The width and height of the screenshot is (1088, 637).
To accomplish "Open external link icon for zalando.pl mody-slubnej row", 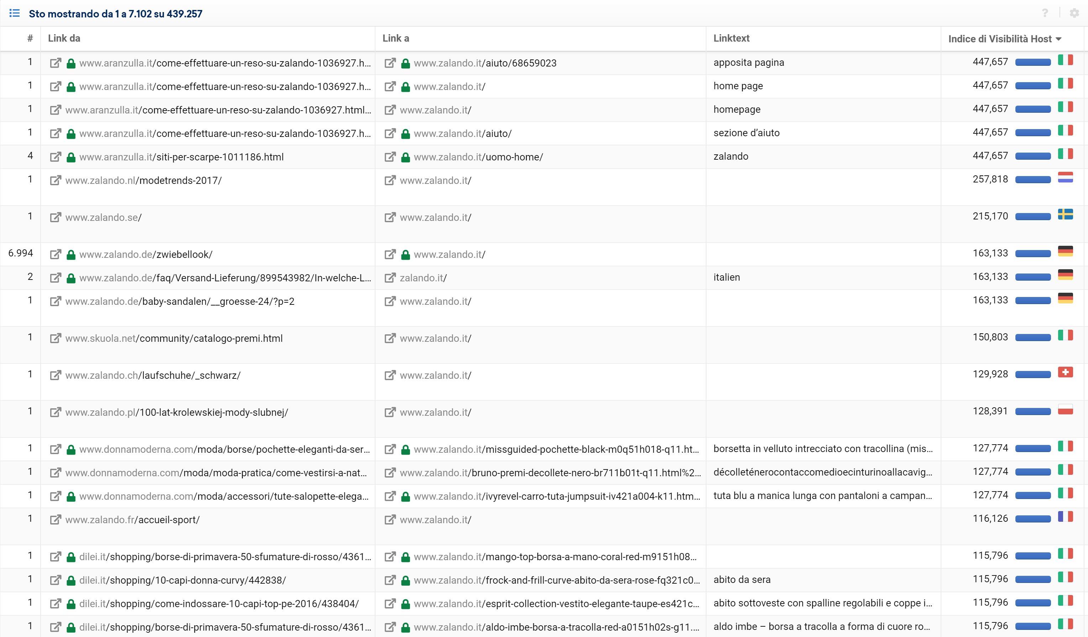I will (55, 412).
